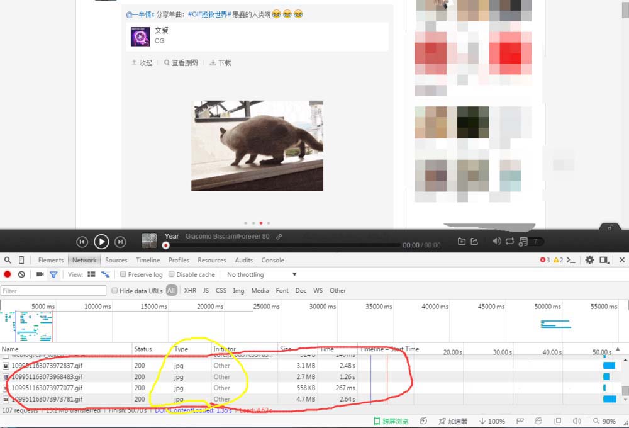Filter requests by Media

click(260, 290)
